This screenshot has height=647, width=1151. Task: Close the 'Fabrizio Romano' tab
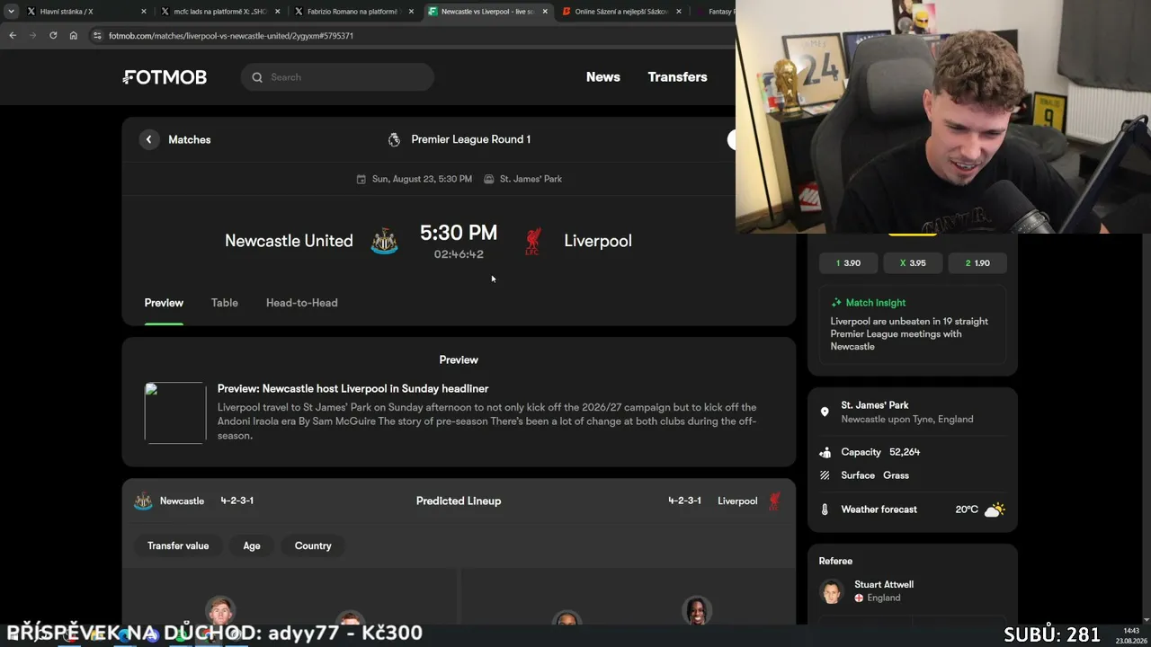(x=411, y=12)
